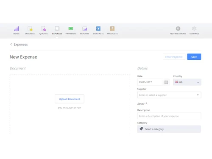Screen dimensions: 212x159
Task: Open the Supplier dropdown arrow
Action: point(198,95)
